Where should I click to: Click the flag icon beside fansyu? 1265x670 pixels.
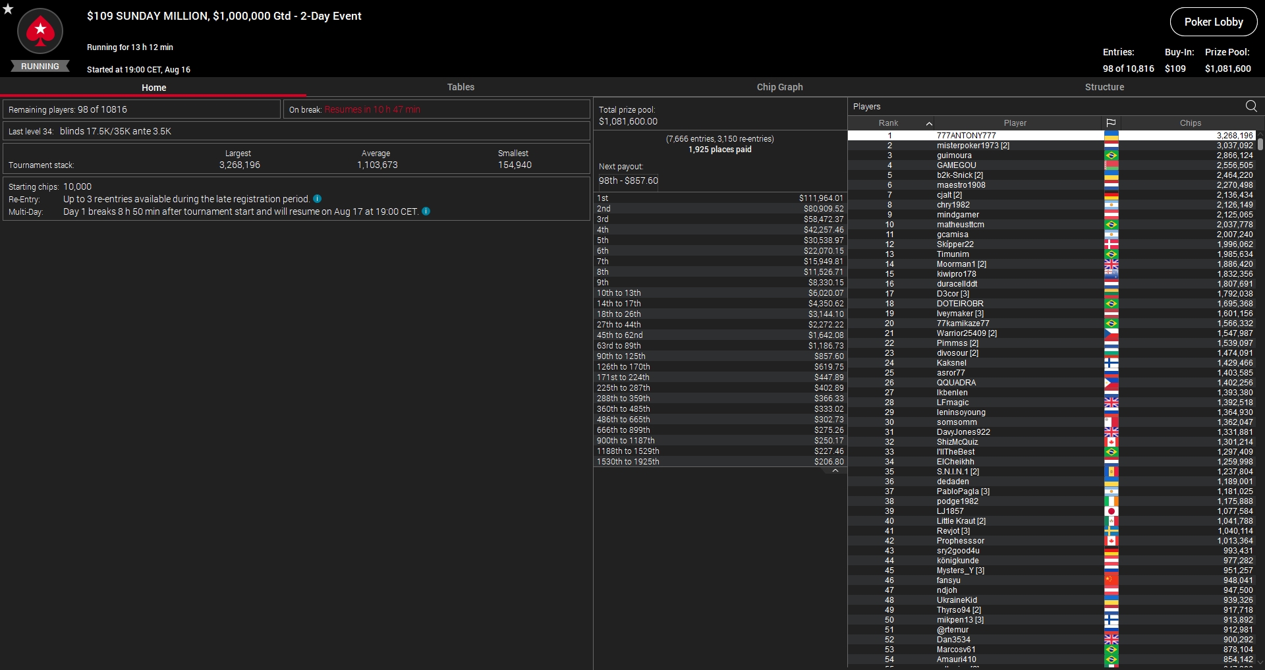[1111, 580]
